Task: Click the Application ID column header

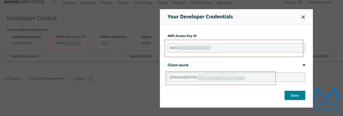Action: [x=141, y=56]
